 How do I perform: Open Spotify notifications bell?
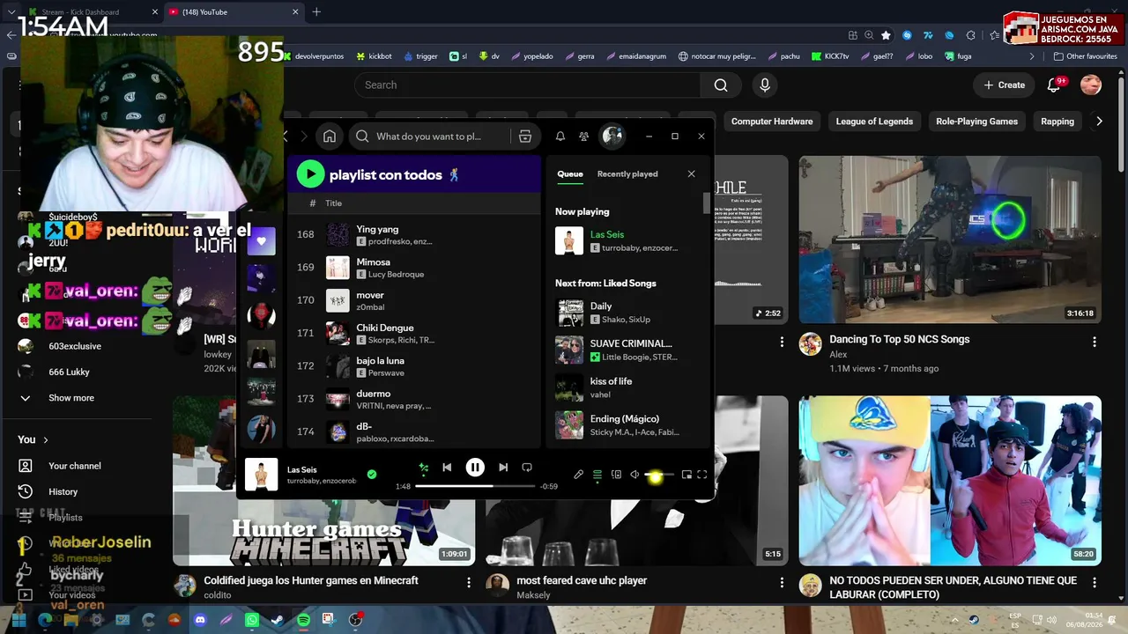coord(560,136)
